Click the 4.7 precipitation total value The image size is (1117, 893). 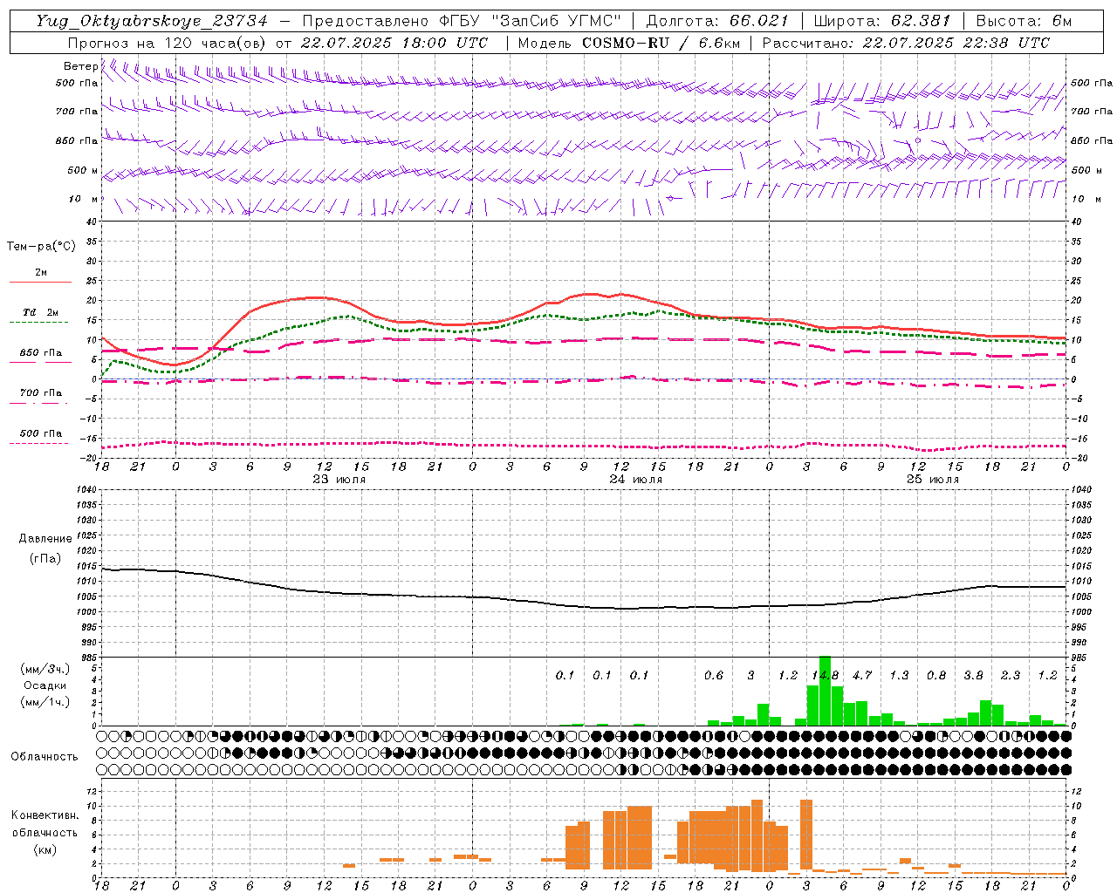862,675
